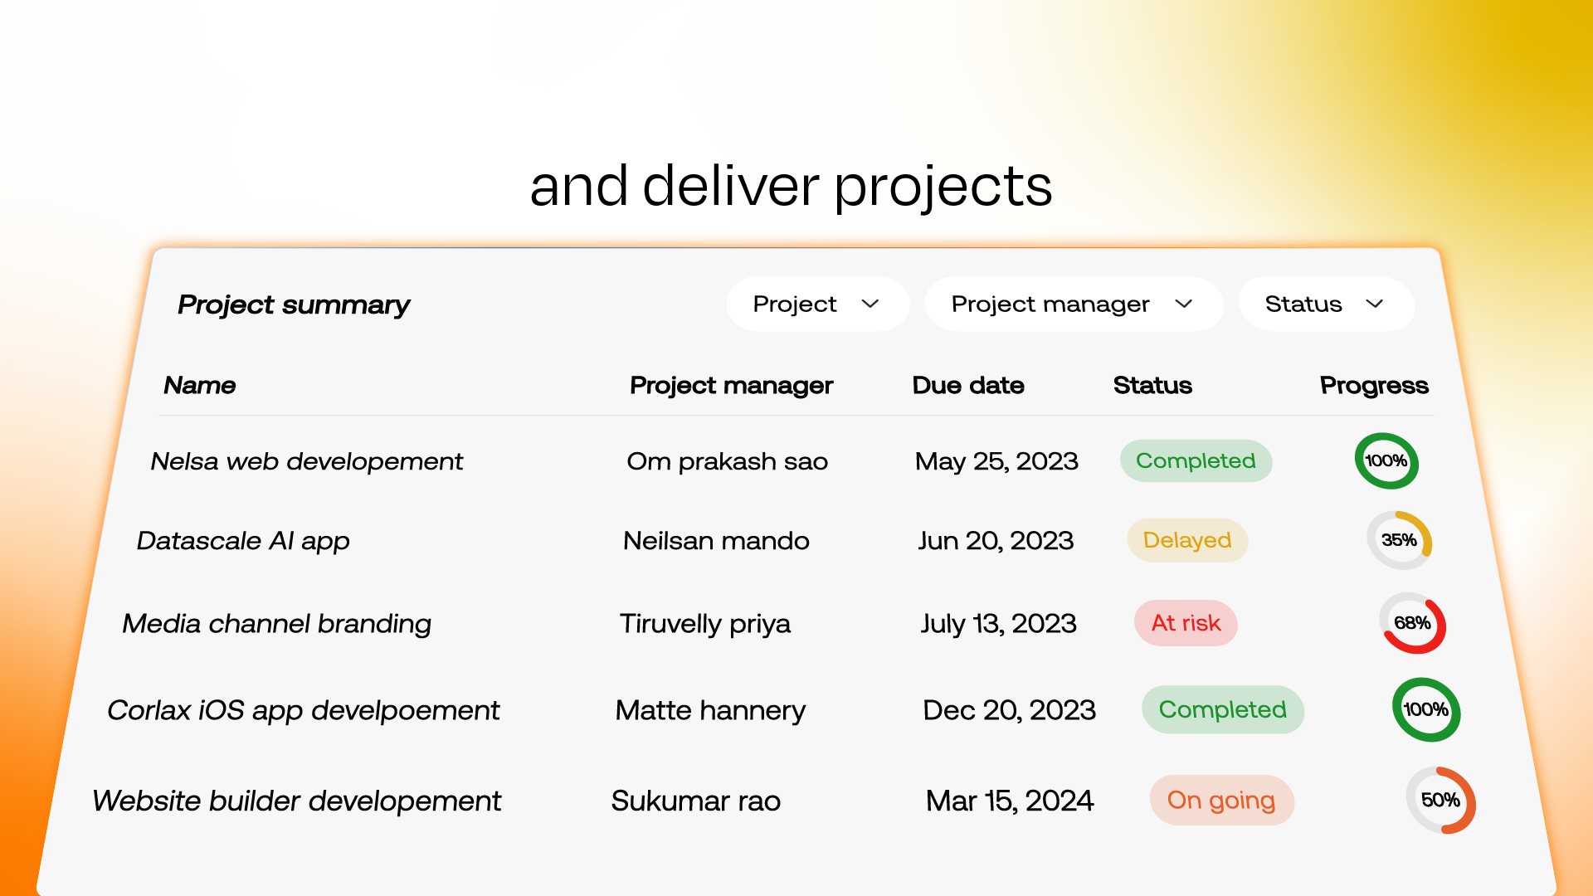
Task: Click the Name column header
Action: pos(200,386)
